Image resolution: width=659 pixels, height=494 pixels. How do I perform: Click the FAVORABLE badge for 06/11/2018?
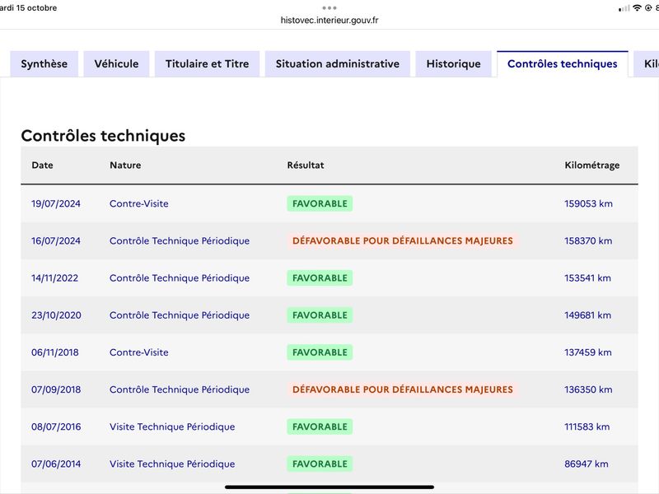point(320,352)
